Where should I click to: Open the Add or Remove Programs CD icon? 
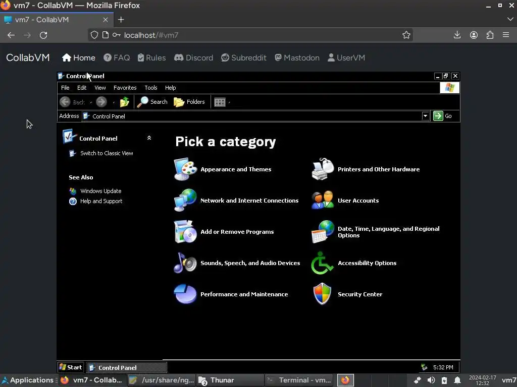(185, 231)
